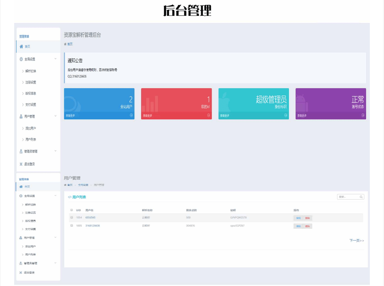Image resolution: width=384 pixels, height=286 pixels.
Task: Click the arrow icon on the red 您的id card
Action: (209, 115)
